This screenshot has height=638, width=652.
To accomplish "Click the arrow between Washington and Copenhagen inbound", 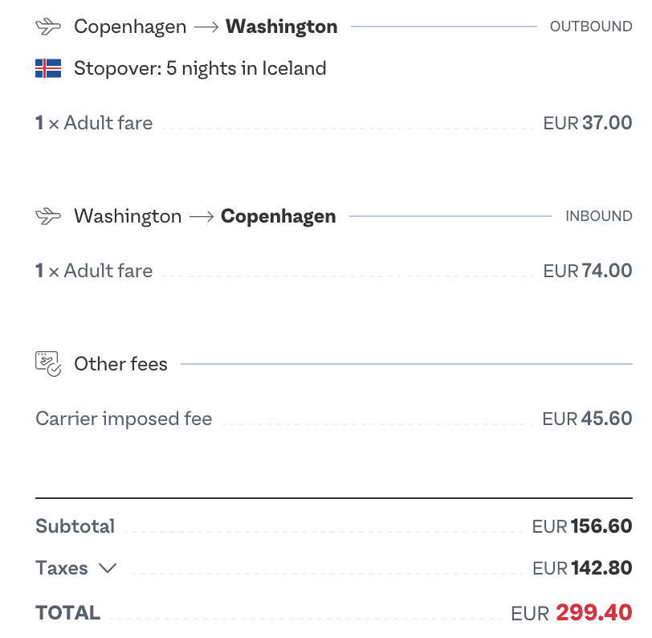I will (x=202, y=216).
